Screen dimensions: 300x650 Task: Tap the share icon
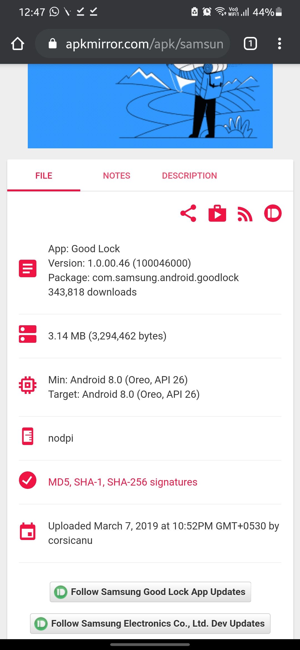coord(188,213)
